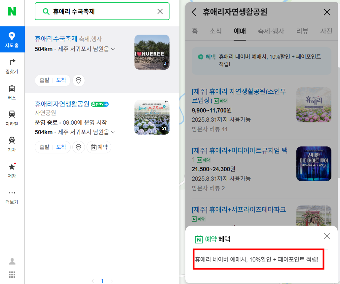The height and width of the screenshot is (284, 340).
Task: Click the Npay+ badge
Action: point(100,104)
